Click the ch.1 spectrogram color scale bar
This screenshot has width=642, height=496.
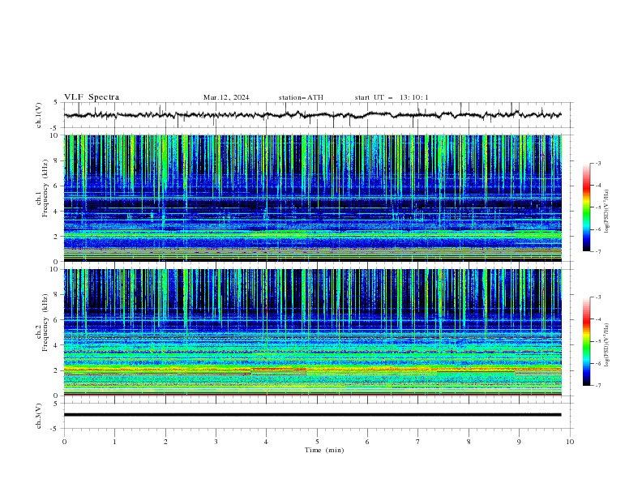pyautogui.click(x=586, y=207)
